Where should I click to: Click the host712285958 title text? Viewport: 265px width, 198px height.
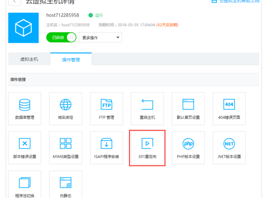click(63, 15)
